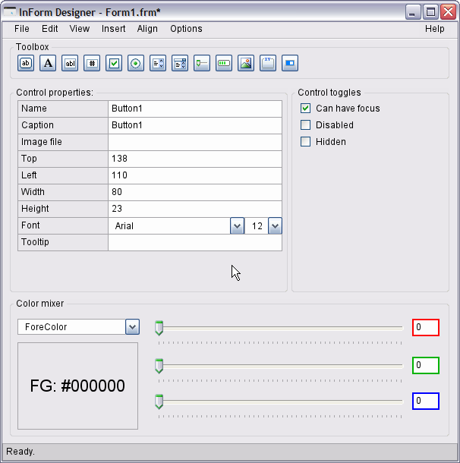The image size is (460, 463).
Task: Expand the font size 12 dropdown
Action: [x=275, y=226]
